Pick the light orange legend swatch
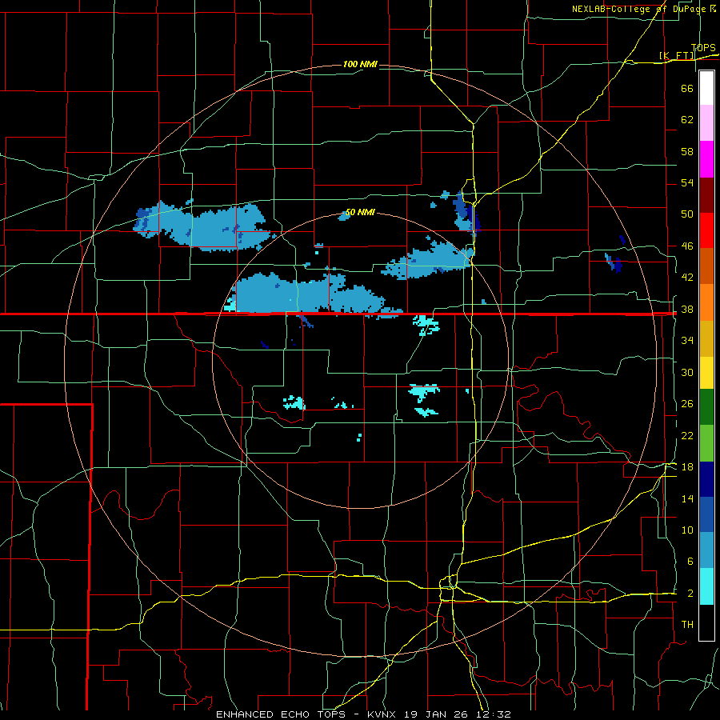720x720 pixels. [706, 302]
